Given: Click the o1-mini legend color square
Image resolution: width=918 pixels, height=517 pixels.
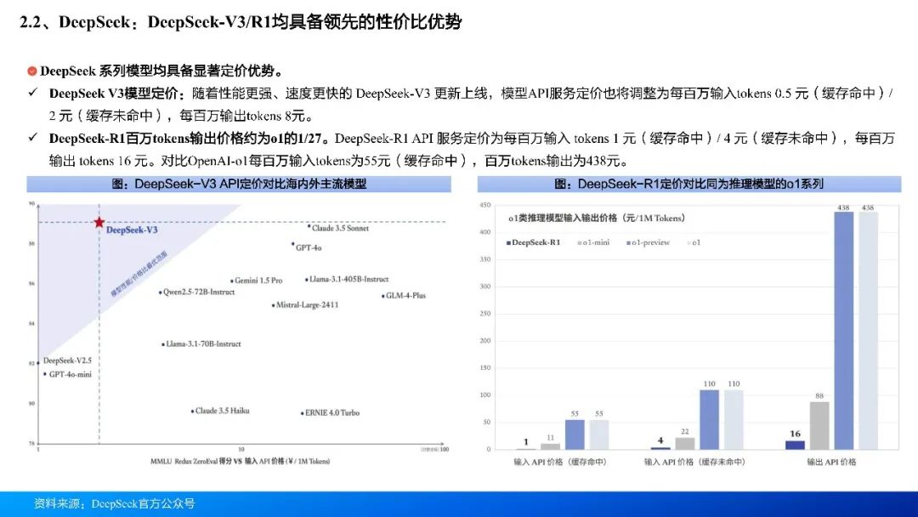Looking at the screenshot, I should pyautogui.click(x=580, y=242).
